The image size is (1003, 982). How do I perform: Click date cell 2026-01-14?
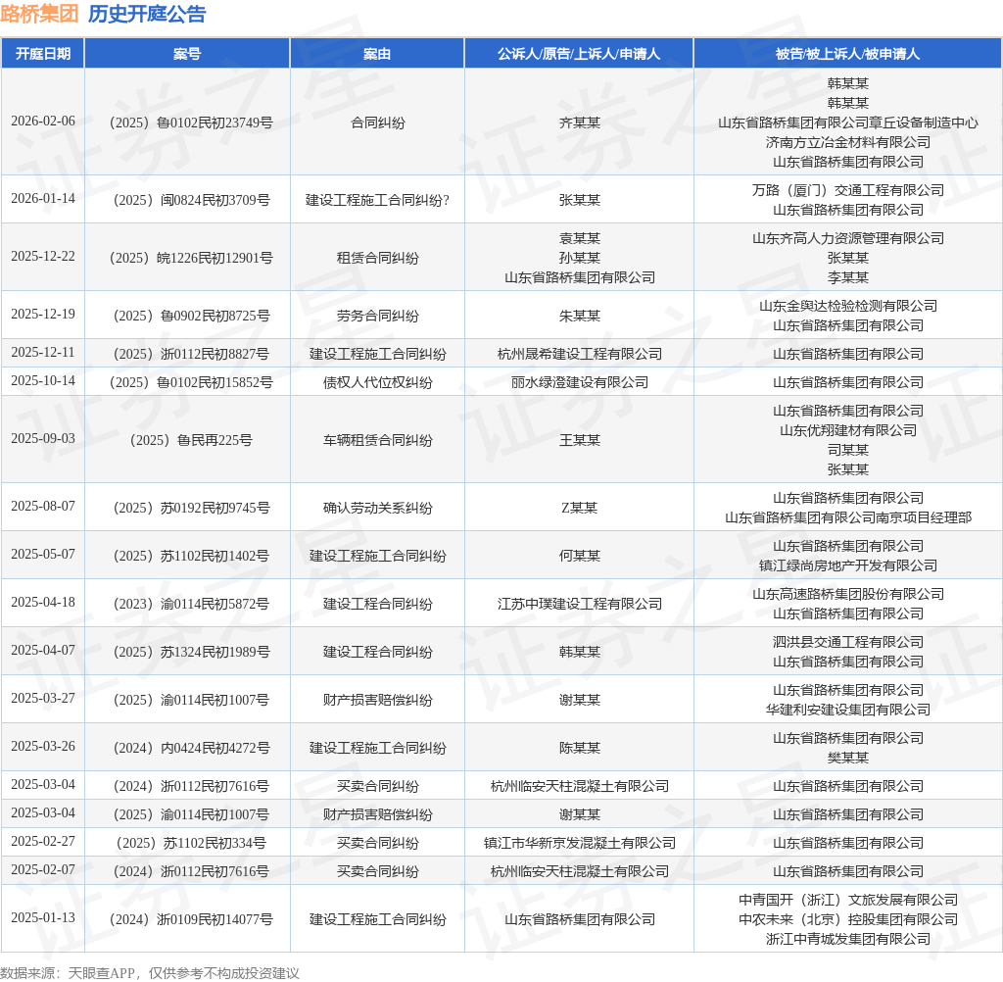coord(43,198)
